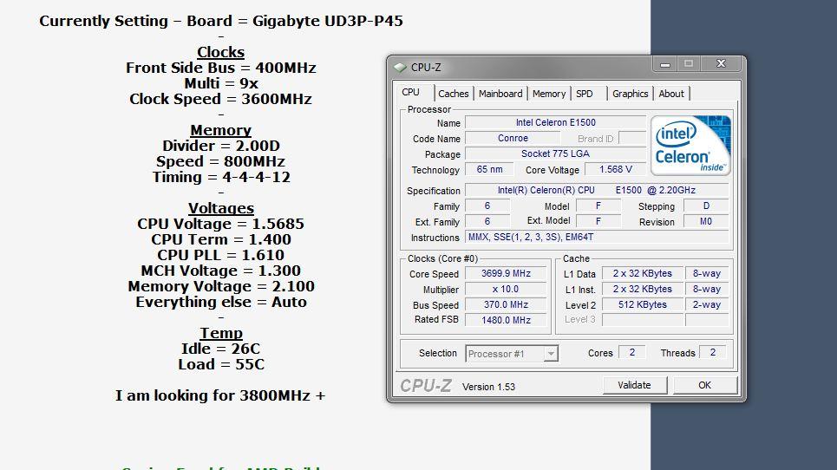Viewport: 837px width, 470px height.
Task: Click the Code Name value Conroe
Action: click(x=513, y=138)
